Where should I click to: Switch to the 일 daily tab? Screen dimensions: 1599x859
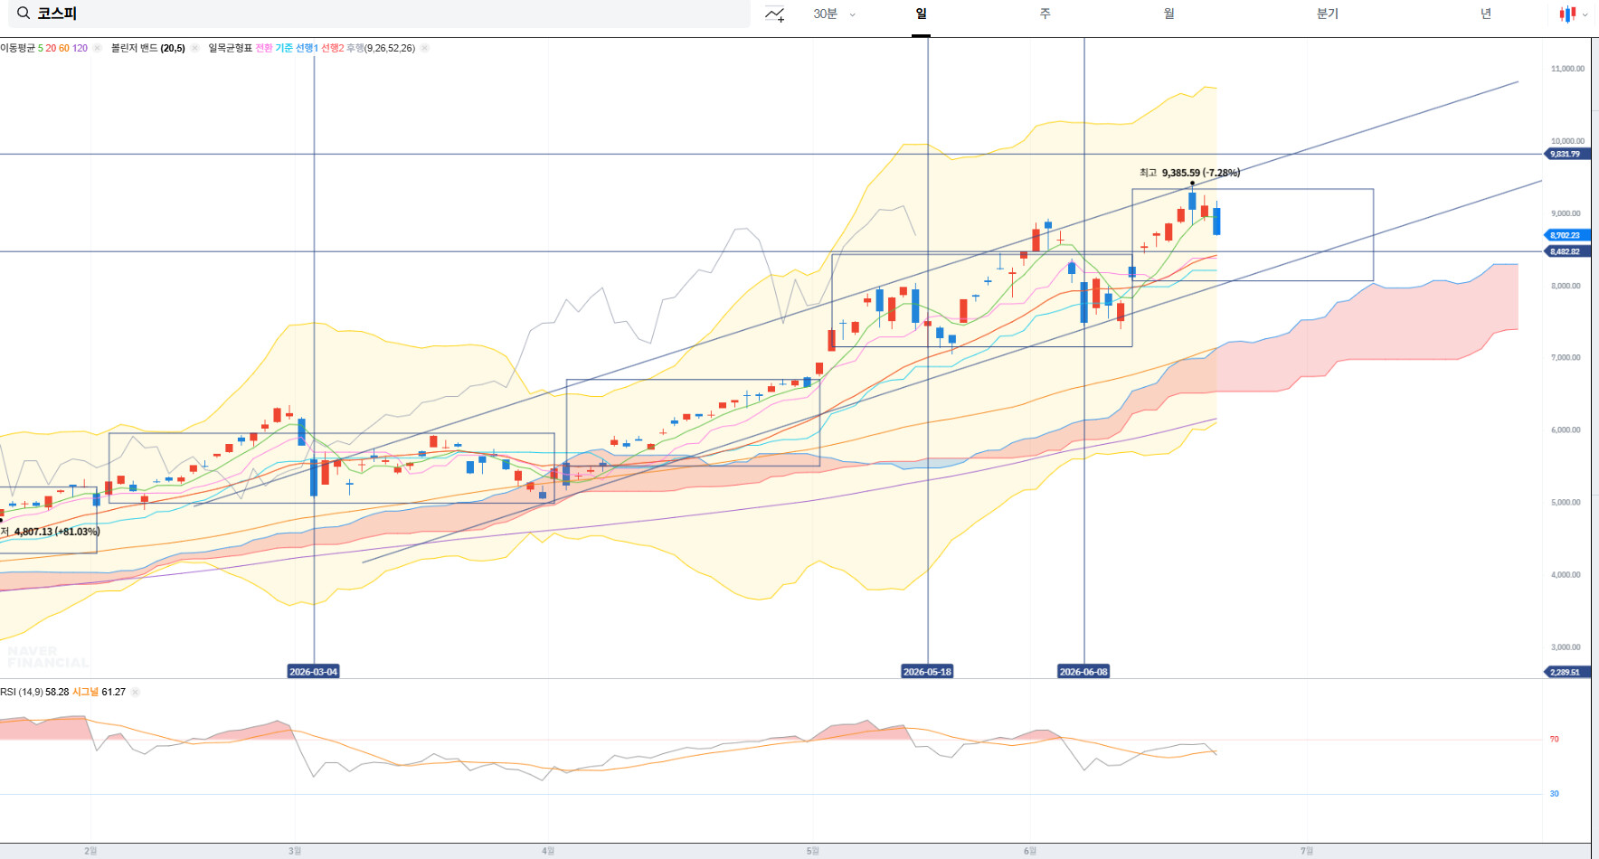coord(921,14)
